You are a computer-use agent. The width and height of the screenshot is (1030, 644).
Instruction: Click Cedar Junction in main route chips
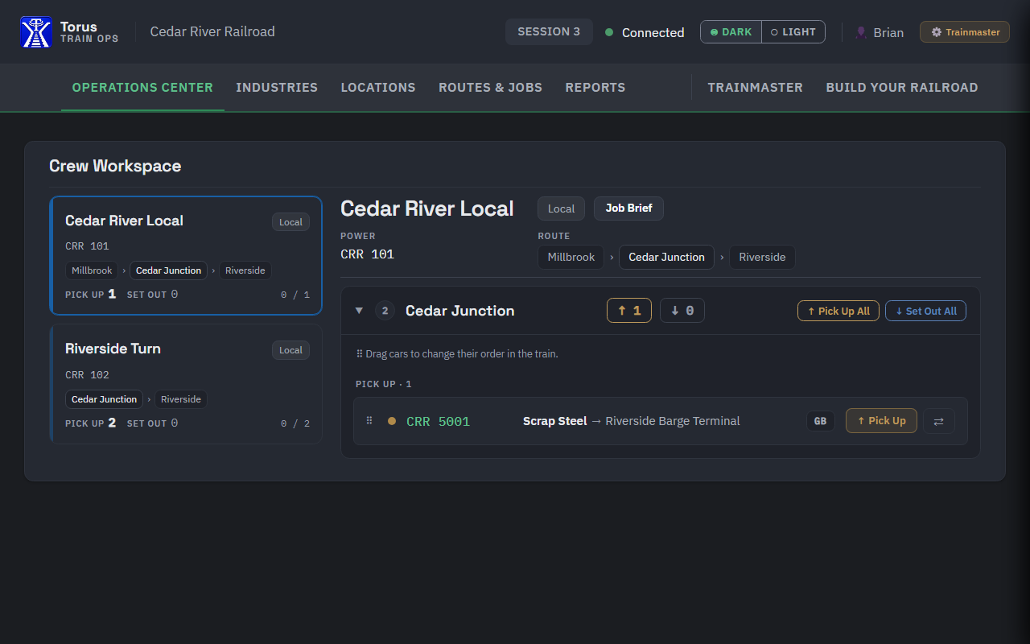click(x=666, y=257)
